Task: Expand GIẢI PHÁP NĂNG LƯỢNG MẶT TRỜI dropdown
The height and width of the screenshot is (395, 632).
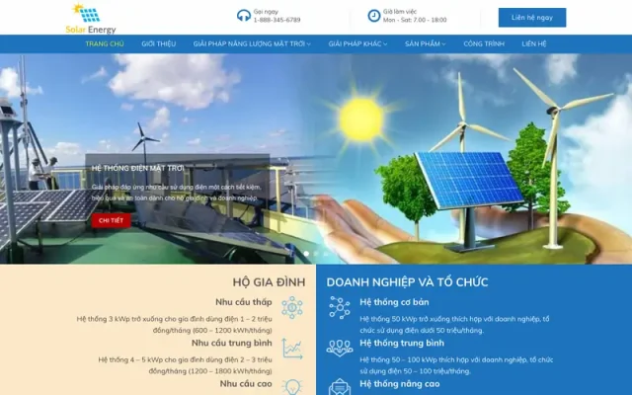Action: point(252,43)
